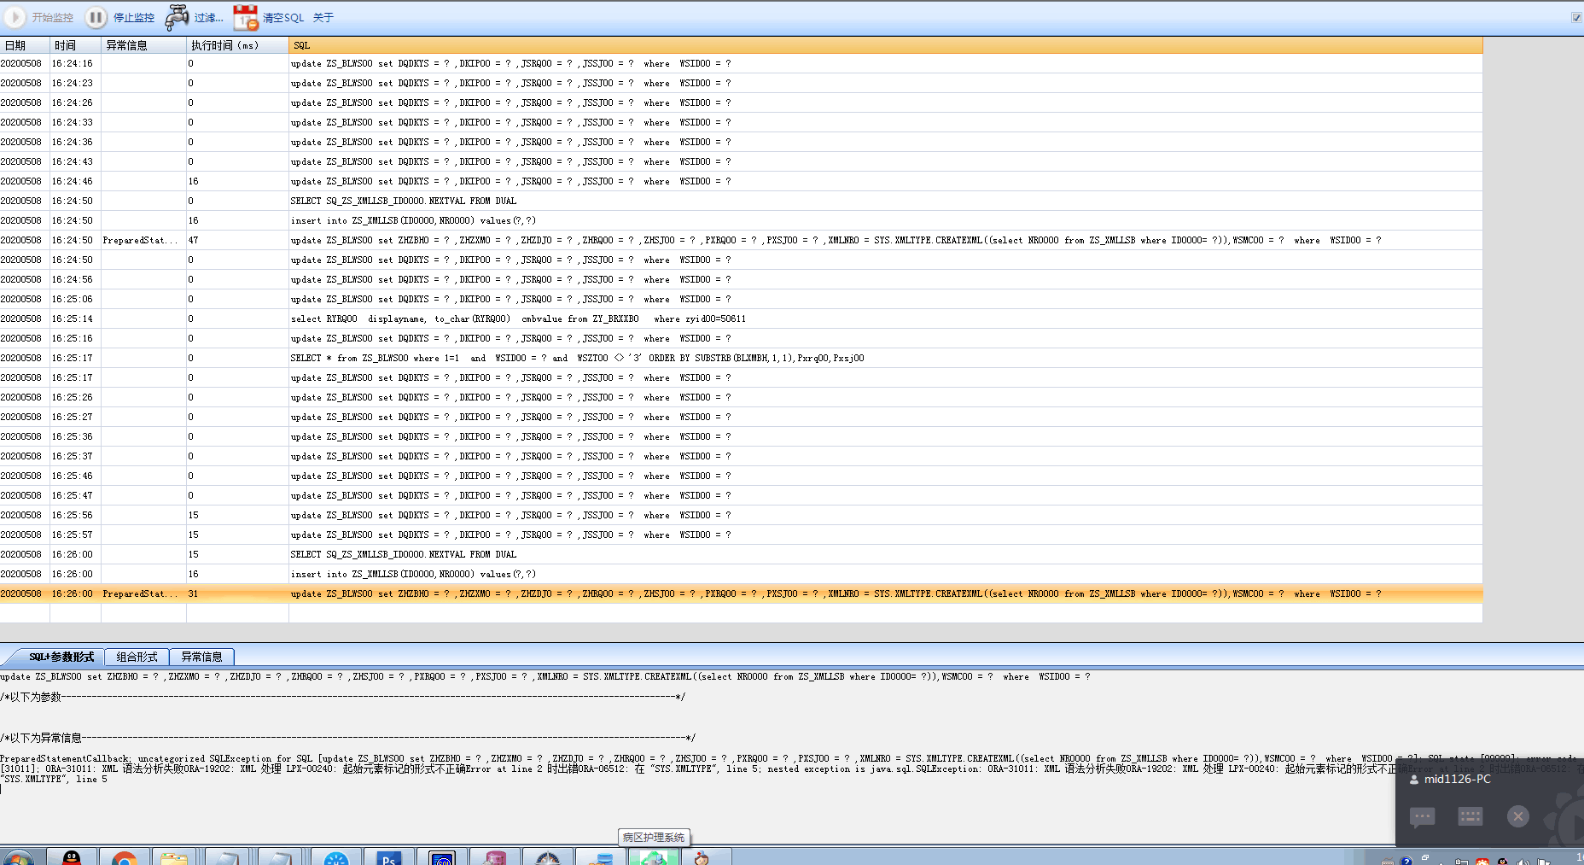The image size is (1584, 865).
Task: Open the QQ penguin taskbar icon
Action: (x=72, y=857)
